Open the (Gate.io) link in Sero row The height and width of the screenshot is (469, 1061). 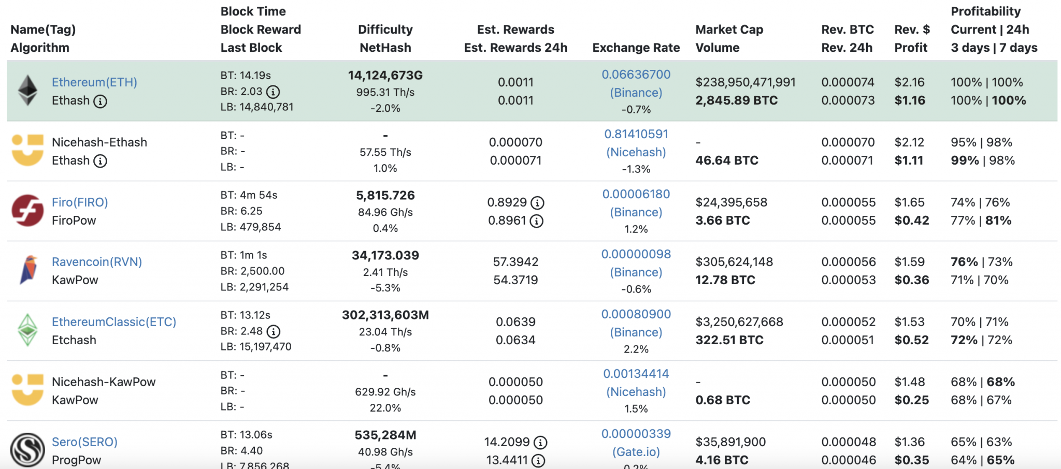[x=636, y=452]
